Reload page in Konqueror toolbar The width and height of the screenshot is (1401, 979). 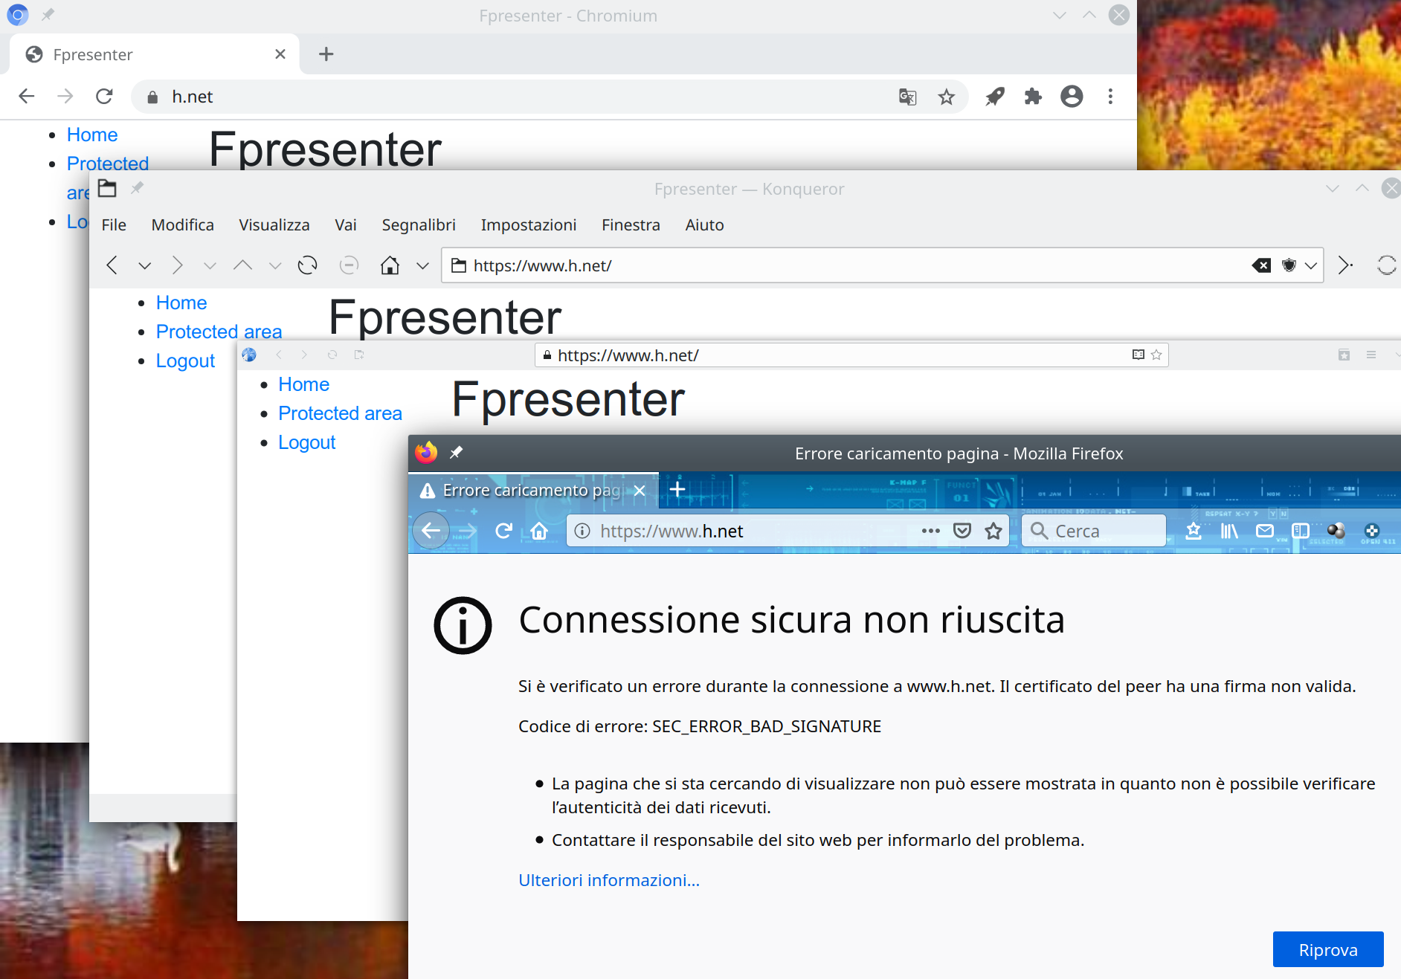click(x=307, y=265)
